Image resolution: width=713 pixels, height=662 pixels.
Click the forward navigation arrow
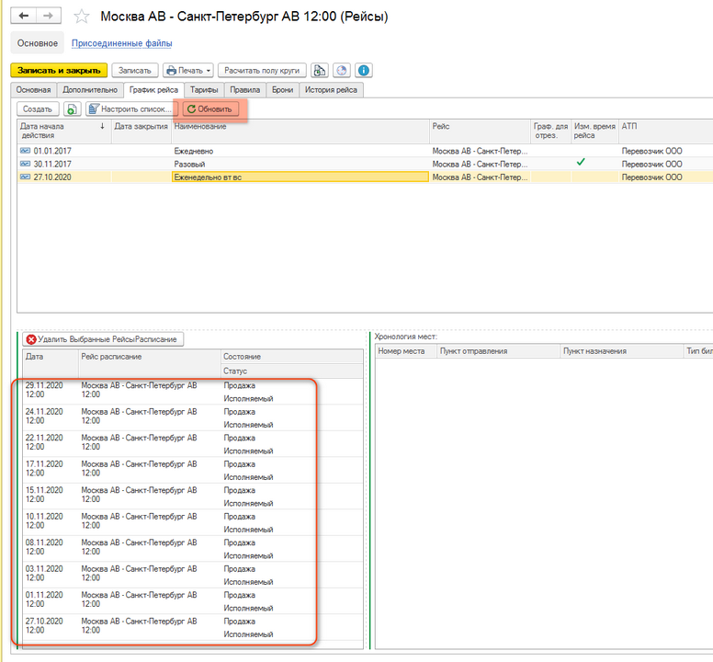(x=50, y=17)
